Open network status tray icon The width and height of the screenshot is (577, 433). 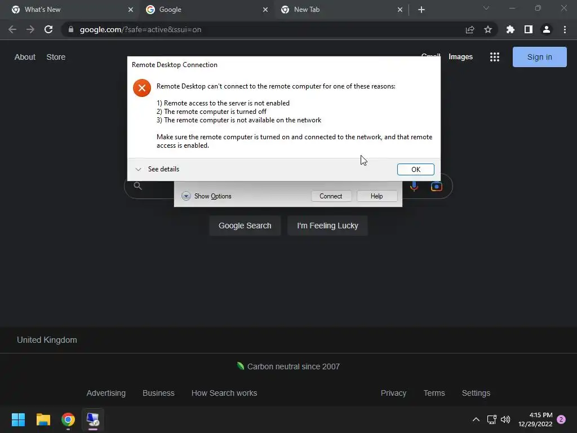coord(491,419)
